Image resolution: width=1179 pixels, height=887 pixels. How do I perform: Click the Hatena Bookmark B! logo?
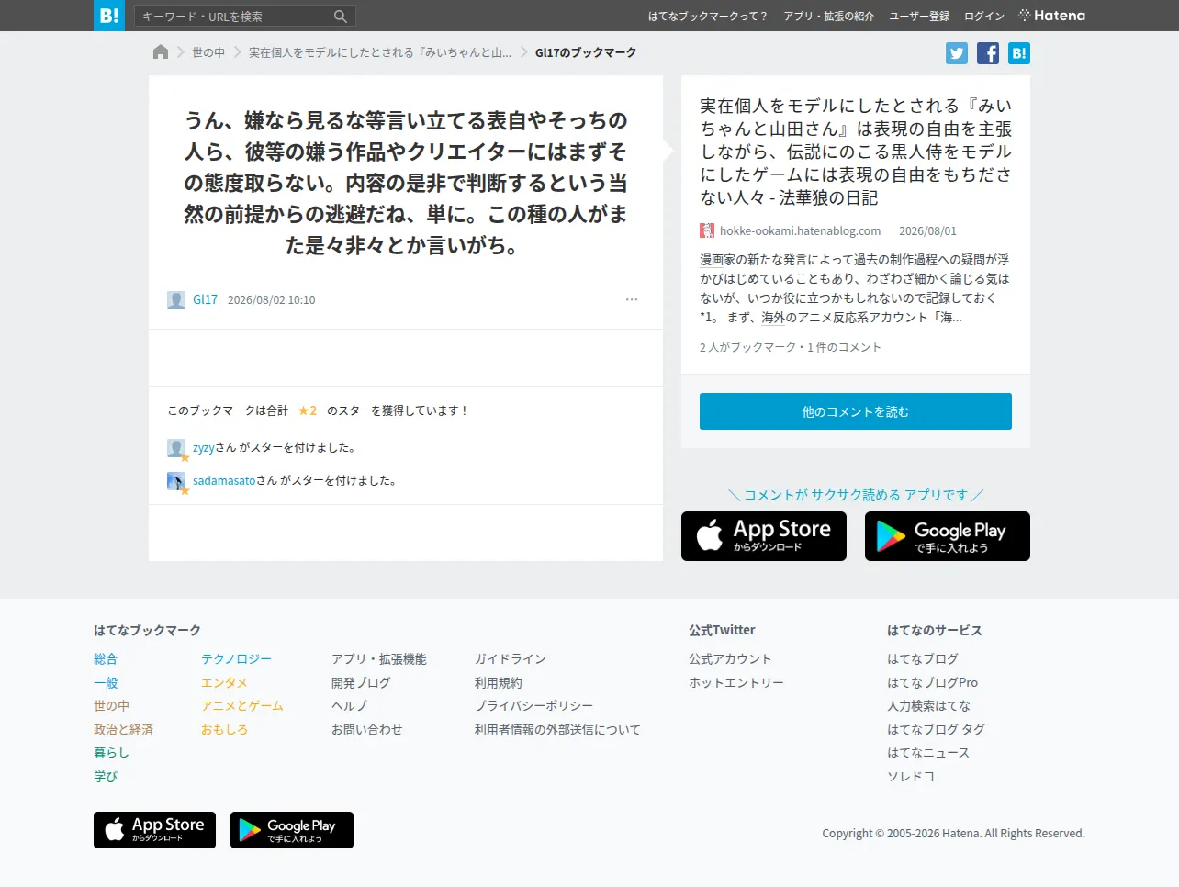(x=108, y=16)
